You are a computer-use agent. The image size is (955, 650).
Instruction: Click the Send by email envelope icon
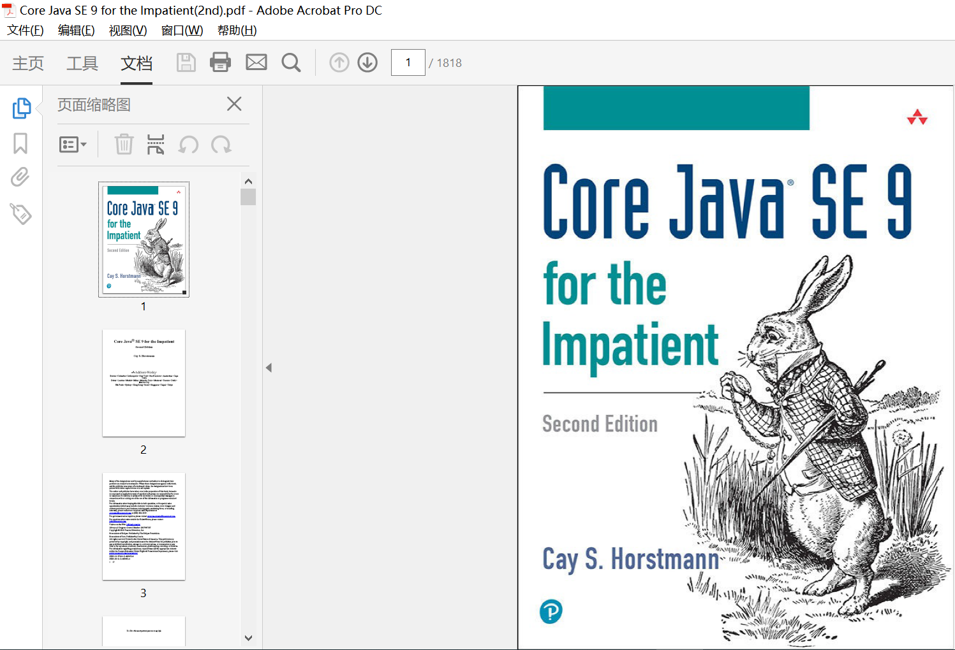pos(256,62)
